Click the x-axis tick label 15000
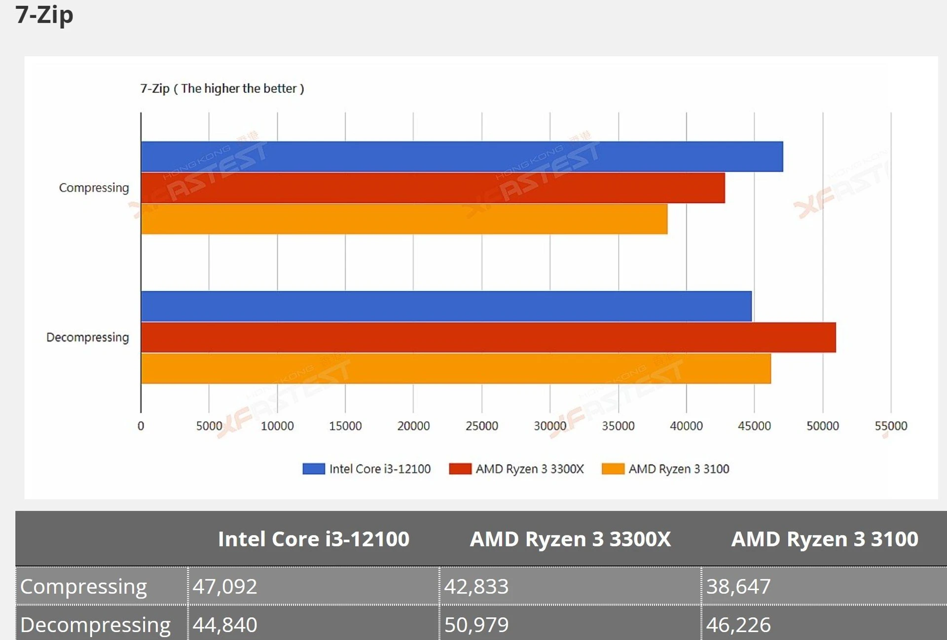The height and width of the screenshot is (640, 947). click(x=345, y=426)
